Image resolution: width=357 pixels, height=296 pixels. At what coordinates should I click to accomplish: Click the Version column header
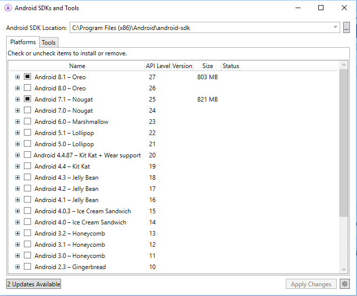[182, 66]
